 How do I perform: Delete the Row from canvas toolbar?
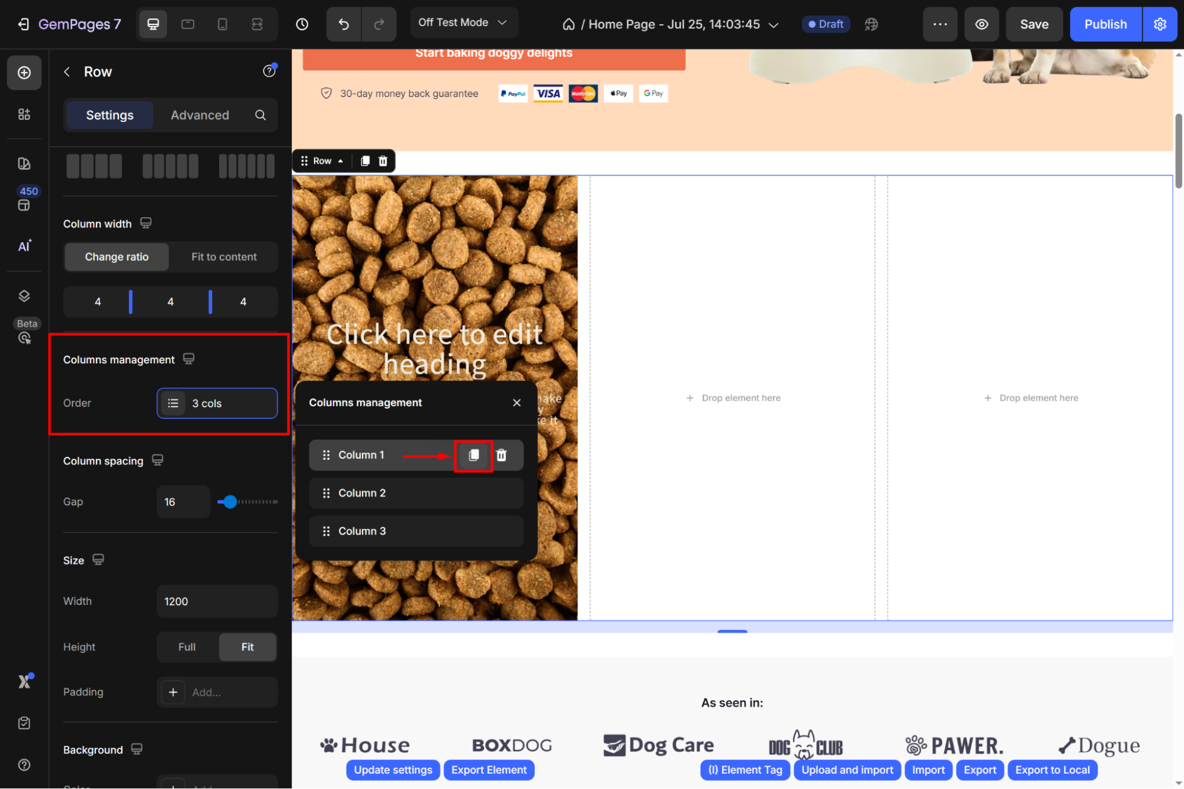point(383,161)
